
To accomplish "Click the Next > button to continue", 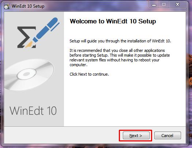I will pyautogui.click(x=136, y=136).
